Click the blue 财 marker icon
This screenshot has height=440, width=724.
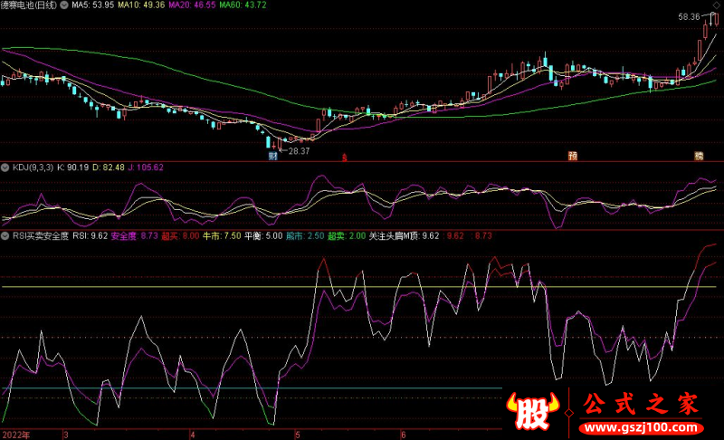[272, 156]
